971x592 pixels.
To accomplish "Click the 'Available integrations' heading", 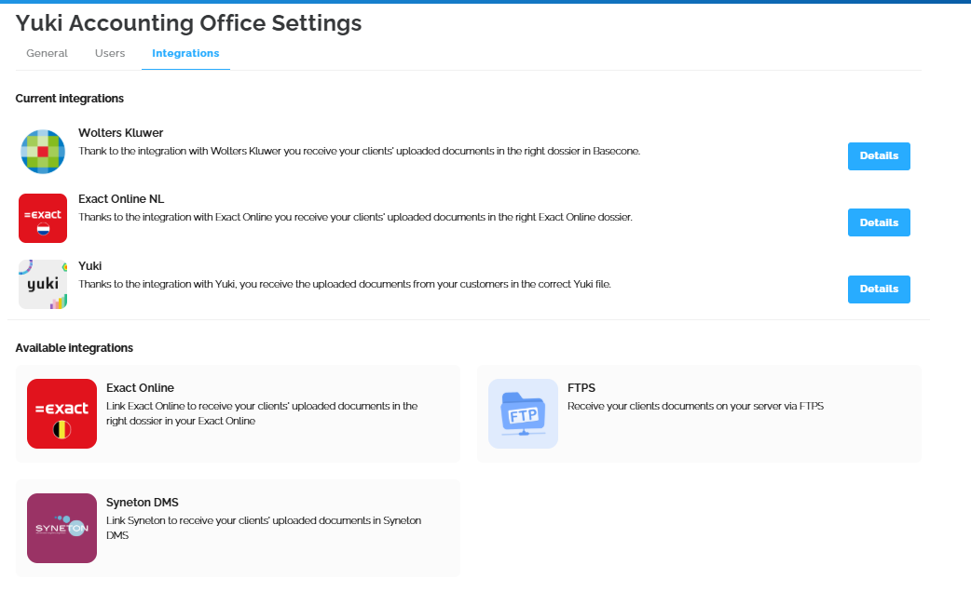I will coord(75,347).
